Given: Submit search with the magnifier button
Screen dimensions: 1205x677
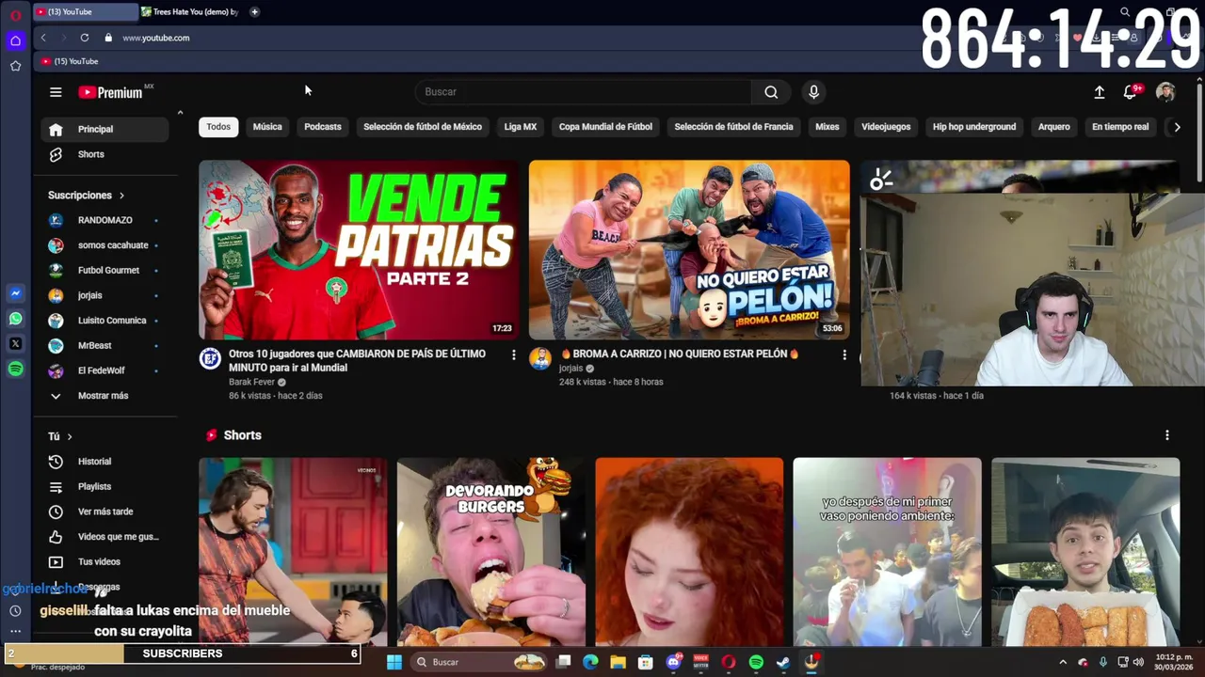Looking at the screenshot, I should click(x=771, y=92).
